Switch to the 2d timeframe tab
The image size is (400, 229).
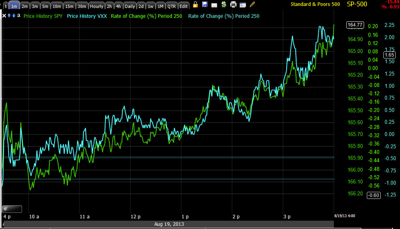[x=141, y=6]
